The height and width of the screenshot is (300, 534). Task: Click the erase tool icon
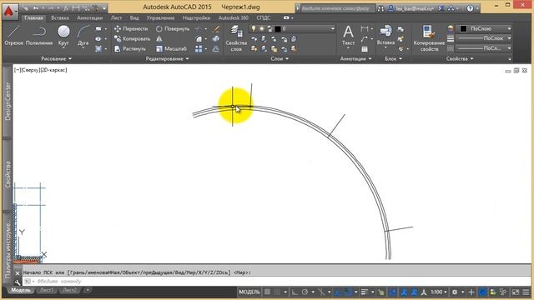[216, 29]
